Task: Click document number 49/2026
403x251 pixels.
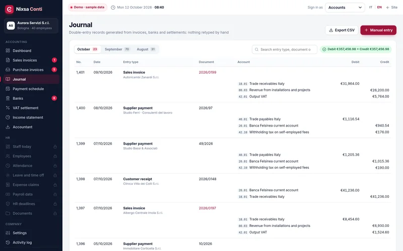Action: pyautogui.click(x=206, y=144)
